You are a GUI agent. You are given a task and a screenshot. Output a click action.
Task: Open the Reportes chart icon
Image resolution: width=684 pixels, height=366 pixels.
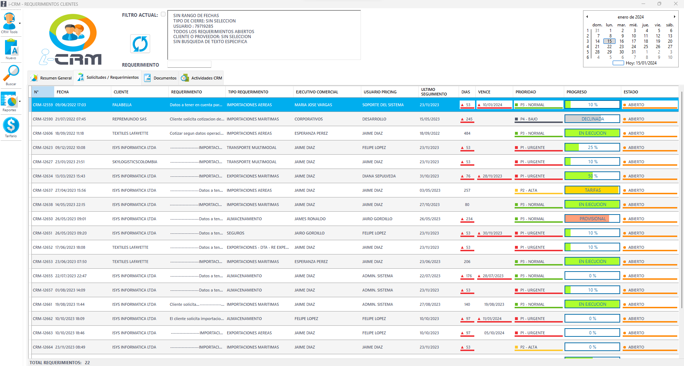click(x=9, y=100)
